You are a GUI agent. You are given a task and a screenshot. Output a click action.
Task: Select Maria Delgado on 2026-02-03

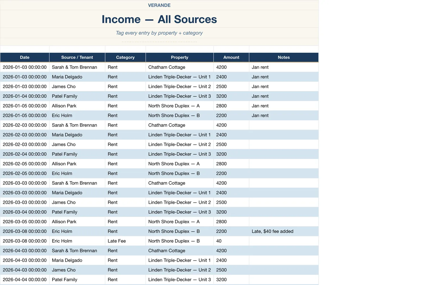click(77, 135)
